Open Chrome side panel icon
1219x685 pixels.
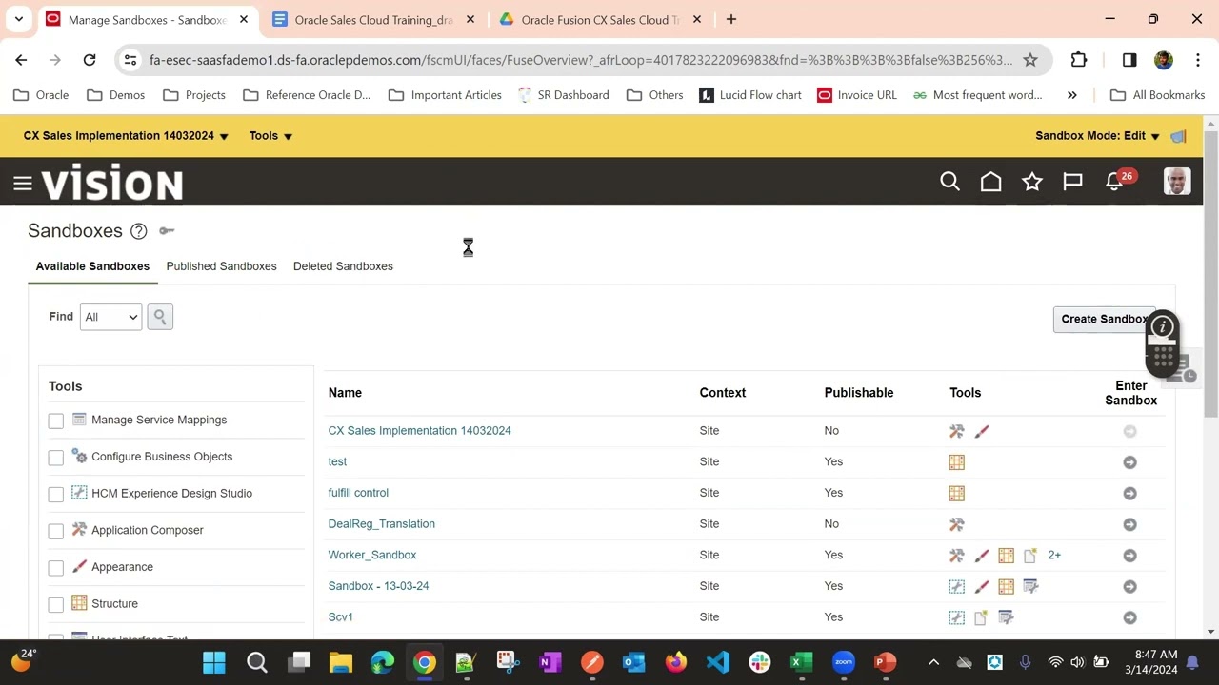pyautogui.click(x=1129, y=60)
